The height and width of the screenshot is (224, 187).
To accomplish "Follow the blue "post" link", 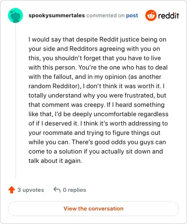I will 132,15.
